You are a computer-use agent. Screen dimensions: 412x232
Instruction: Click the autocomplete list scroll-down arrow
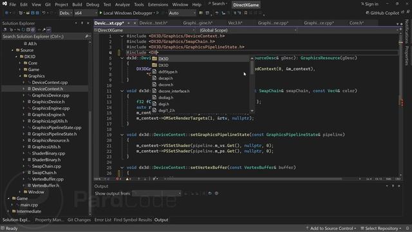(252, 111)
